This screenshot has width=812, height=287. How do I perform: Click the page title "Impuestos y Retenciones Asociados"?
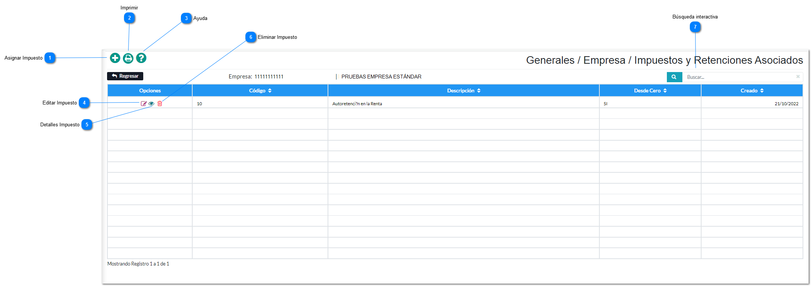click(x=719, y=60)
